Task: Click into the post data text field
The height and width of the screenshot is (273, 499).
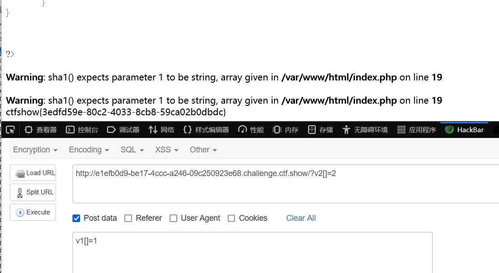Action: [252, 252]
